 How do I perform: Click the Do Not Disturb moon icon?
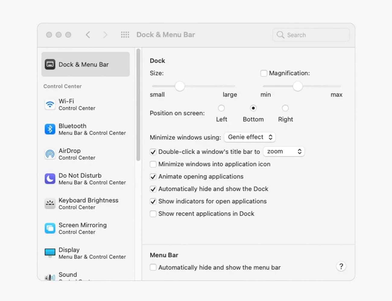click(50, 179)
